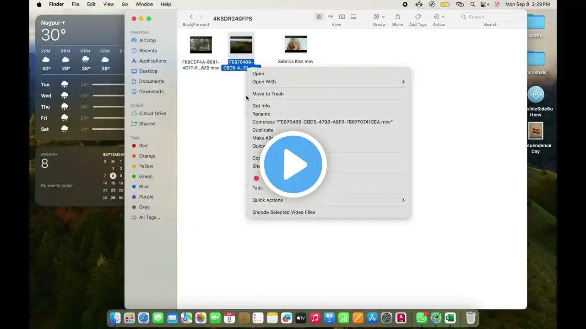Select the Sabrina Kiss.mov thumbnail
586x329 pixels.
click(x=296, y=45)
